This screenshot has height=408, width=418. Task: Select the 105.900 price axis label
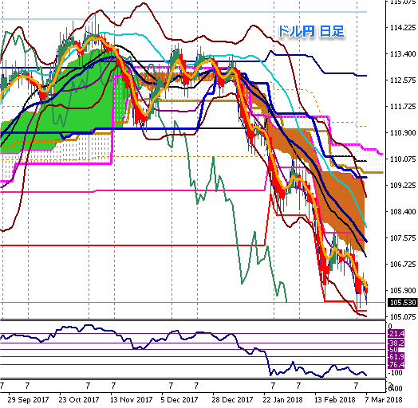(x=403, y=290)
